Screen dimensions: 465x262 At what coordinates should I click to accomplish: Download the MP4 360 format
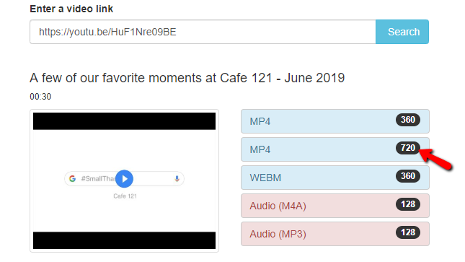pos(335,121)
